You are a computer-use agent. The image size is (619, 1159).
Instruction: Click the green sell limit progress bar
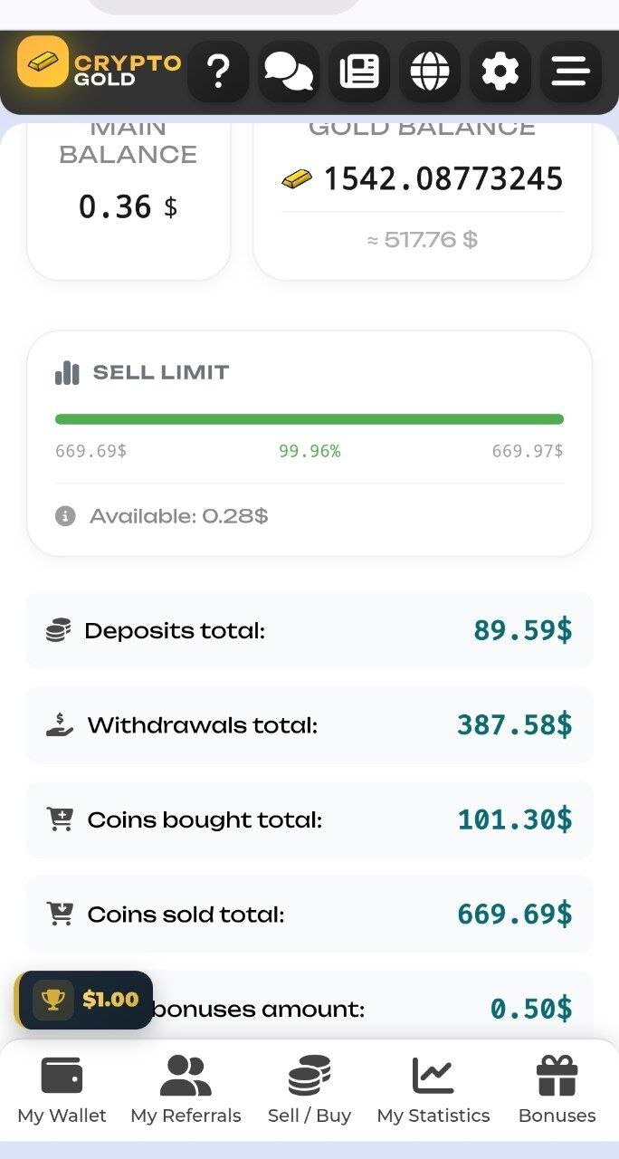309,419
